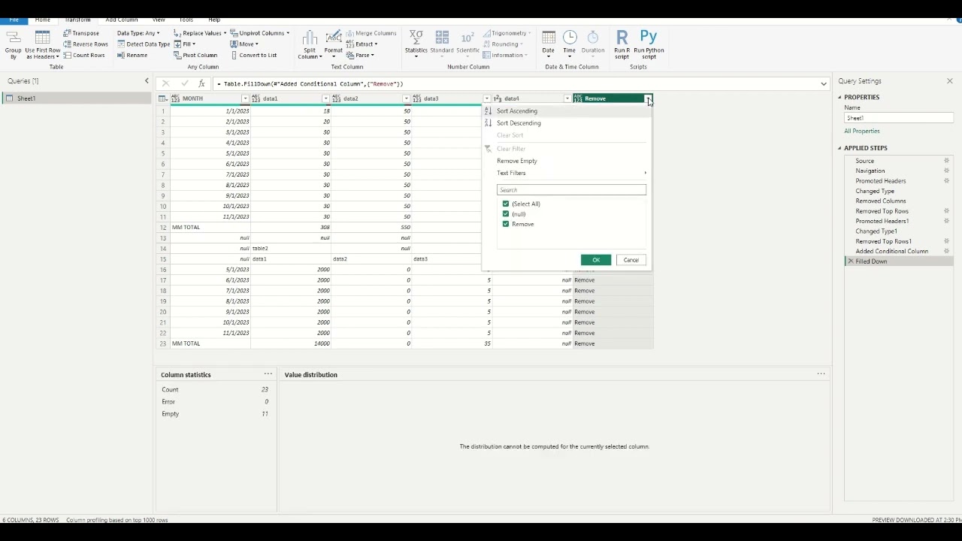Click OK in the filter dropdown

pyautogui.click(x=596, y=260)
